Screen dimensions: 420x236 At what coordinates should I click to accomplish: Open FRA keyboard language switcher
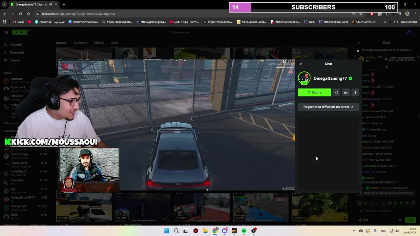pos(383,231)
